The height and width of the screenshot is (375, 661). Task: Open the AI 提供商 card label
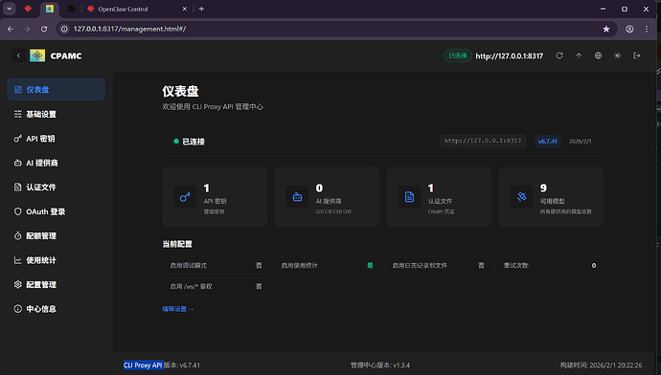pos(329,201)
